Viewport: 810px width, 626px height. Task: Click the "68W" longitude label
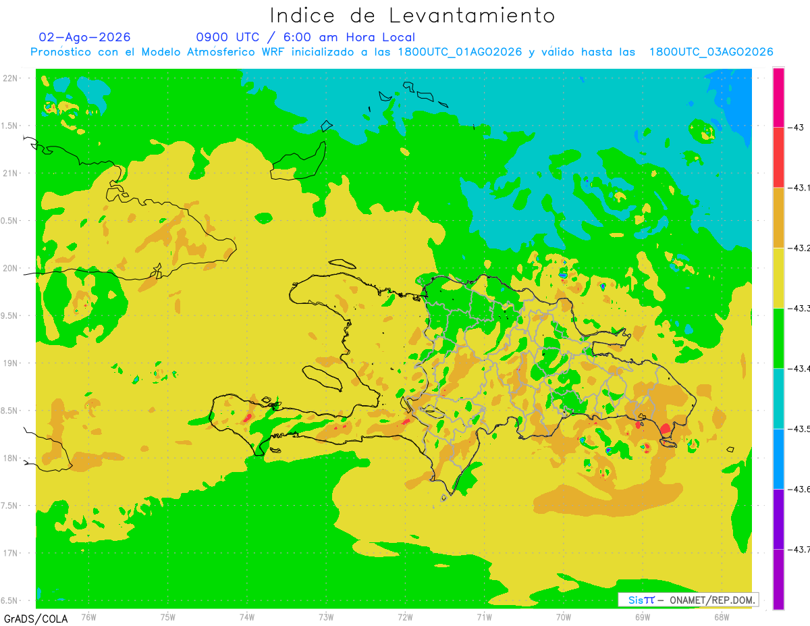[722, 617]
